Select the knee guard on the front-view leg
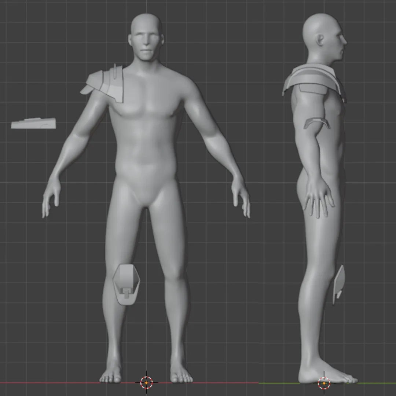396x396 pixels. pos(126,284)
